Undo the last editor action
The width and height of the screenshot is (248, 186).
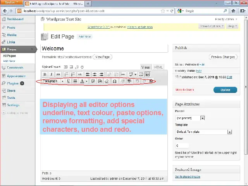(x=137, y=81)
